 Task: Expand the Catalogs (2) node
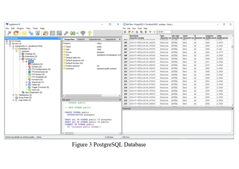20,54
